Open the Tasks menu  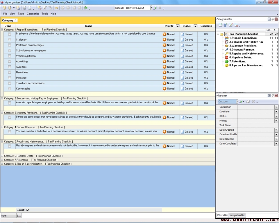[x=21, y=14]
